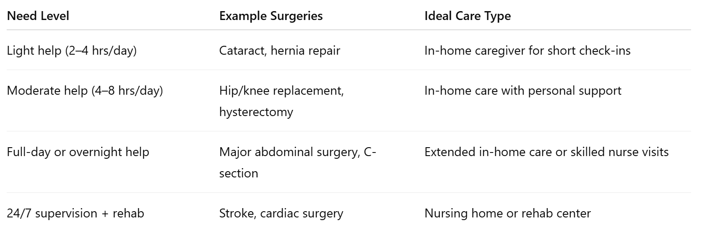
Task: Select the Full-day or overnight help cell
Action: click(78, 152)
